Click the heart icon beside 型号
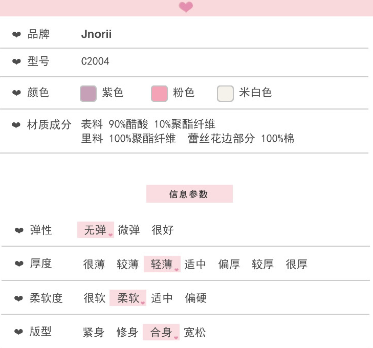 tap(17, 62)
